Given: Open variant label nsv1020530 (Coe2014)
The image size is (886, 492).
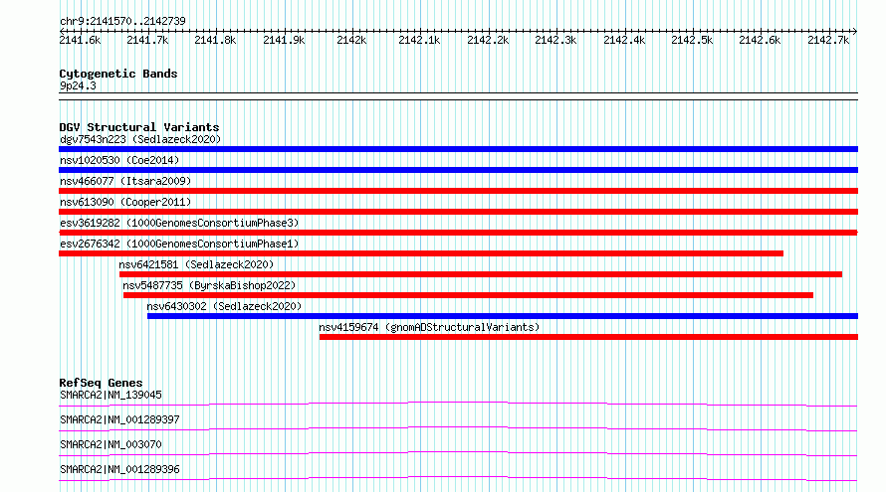Looking at the screenshot, I should (x=119, y=160).
